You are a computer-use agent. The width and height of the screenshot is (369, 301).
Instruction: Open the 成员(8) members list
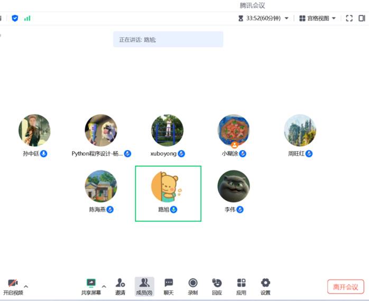pyautogui.click(x=144, y=286)
